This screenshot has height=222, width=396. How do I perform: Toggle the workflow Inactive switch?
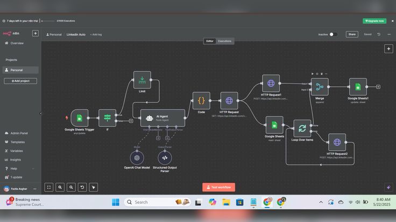click(x=333, y=34)
